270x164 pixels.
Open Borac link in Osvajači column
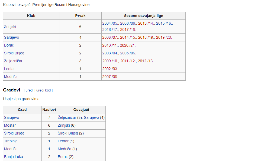(x=63, y=157)
